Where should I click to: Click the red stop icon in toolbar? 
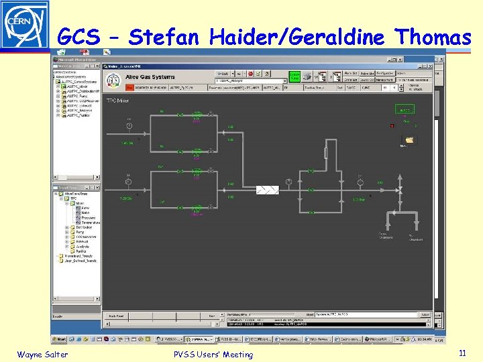(x=250, y=74)
